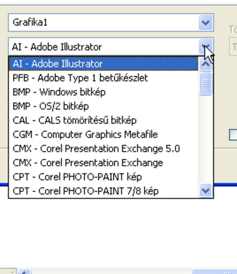Select CGM - Computer Graphics Metafile
Screen dimensions: 237x274
tap(103, 134)
